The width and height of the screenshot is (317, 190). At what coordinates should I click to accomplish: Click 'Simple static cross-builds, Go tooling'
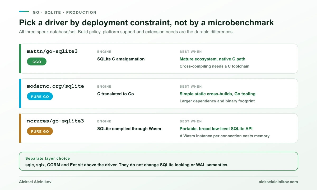tap(217, 94)
